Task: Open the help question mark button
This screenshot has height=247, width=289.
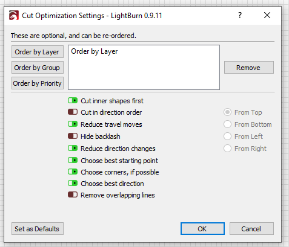Action: (240, 15)
